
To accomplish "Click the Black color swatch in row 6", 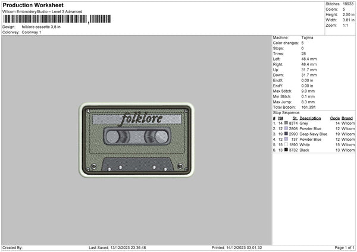I will (286, 150).
